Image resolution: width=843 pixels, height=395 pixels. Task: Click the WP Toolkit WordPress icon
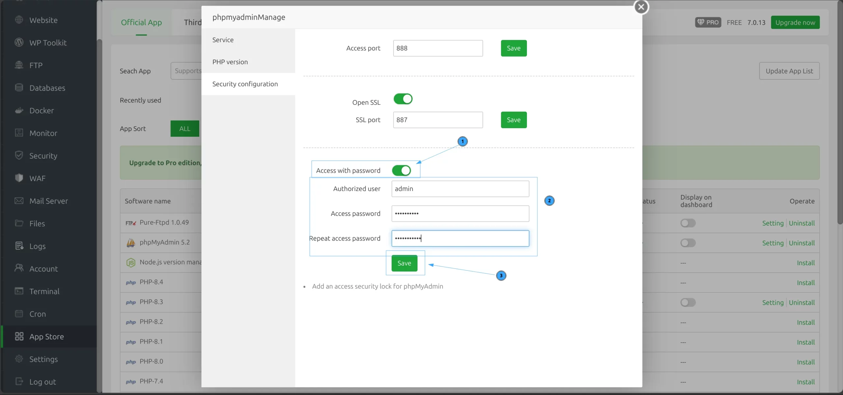click(19, 42)
